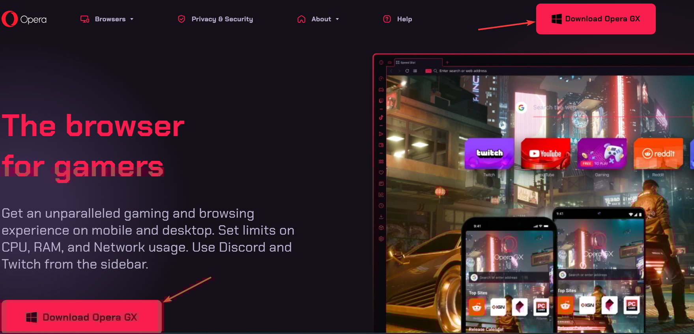Click the downloads arrow icon in preview sidebar
The width and height of the screenshot is (694, 334).
381,216
